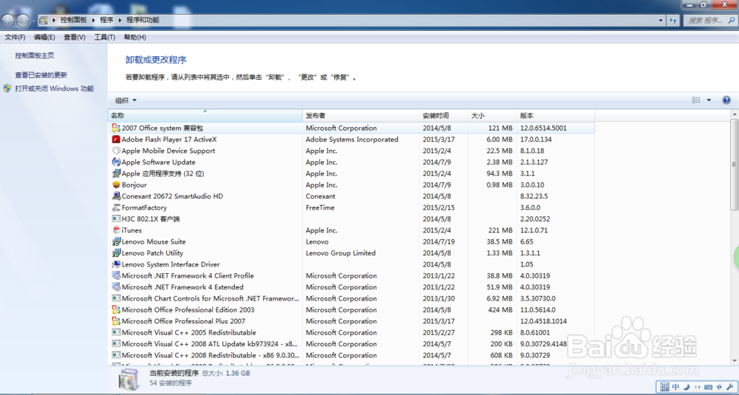The height and width of the screenshot is (395, 739).
Task: Click the forward navigation arrow button
Action: click(23, 20)
